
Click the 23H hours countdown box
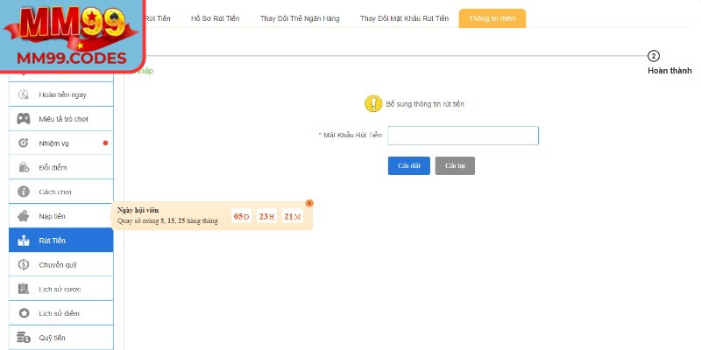click(x=266, y=216)
